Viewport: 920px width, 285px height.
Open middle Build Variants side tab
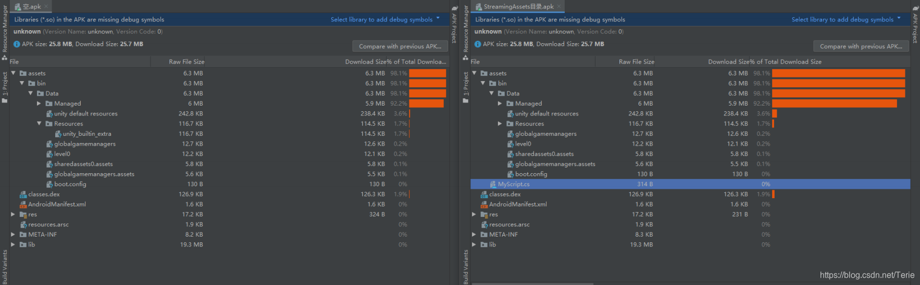point(466,267)
